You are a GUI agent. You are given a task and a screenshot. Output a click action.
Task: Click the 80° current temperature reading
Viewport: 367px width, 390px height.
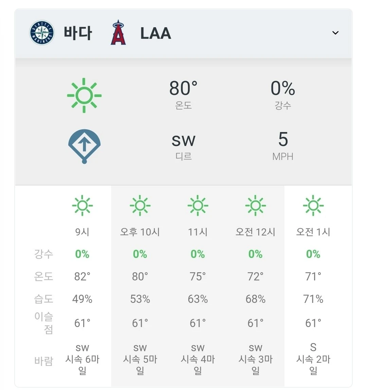pos(183,88)
